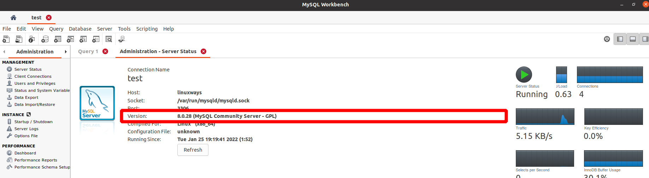The width and height of the screenshot is (649, 178).
Task: Close the test connection tab
Action: 49,18
